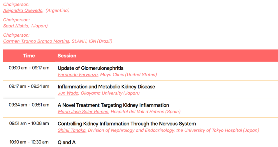Viewport: 278px width, 147px height.
Task: Click the Time column header
Action: 29,56
